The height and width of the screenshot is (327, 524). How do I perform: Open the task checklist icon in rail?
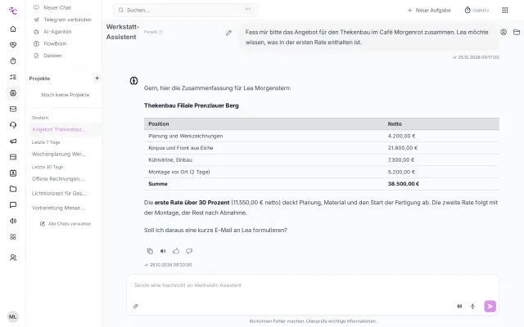[13, 77]
